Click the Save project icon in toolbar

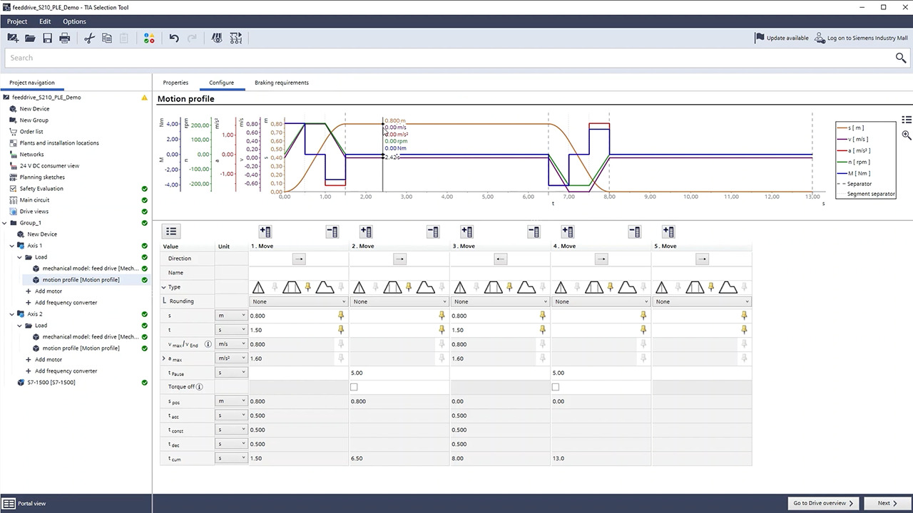pyautogui.click(x=47, y=38)
